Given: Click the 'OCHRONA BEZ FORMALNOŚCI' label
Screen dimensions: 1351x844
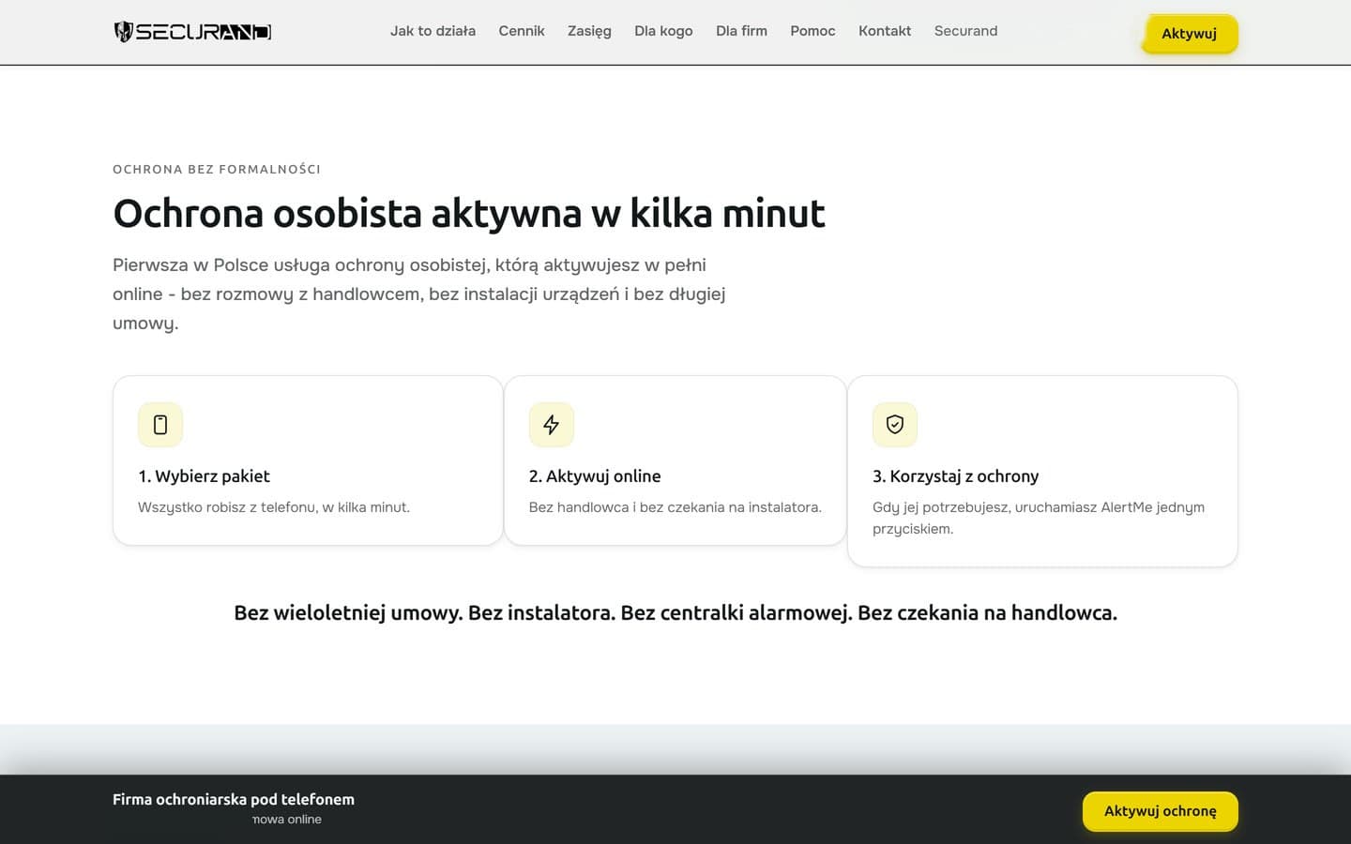Looking at the screenshot, I should (217, 170).
